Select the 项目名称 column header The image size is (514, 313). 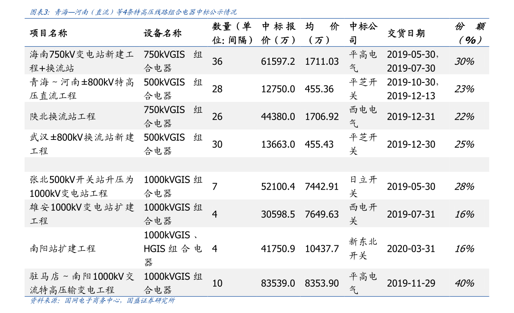click(48, 33)
